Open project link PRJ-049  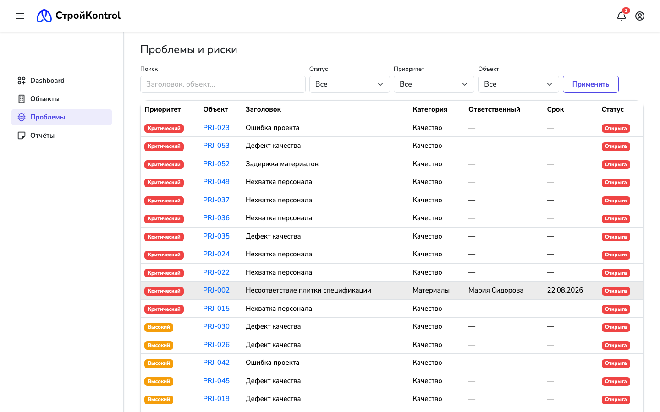pos(216,182)
